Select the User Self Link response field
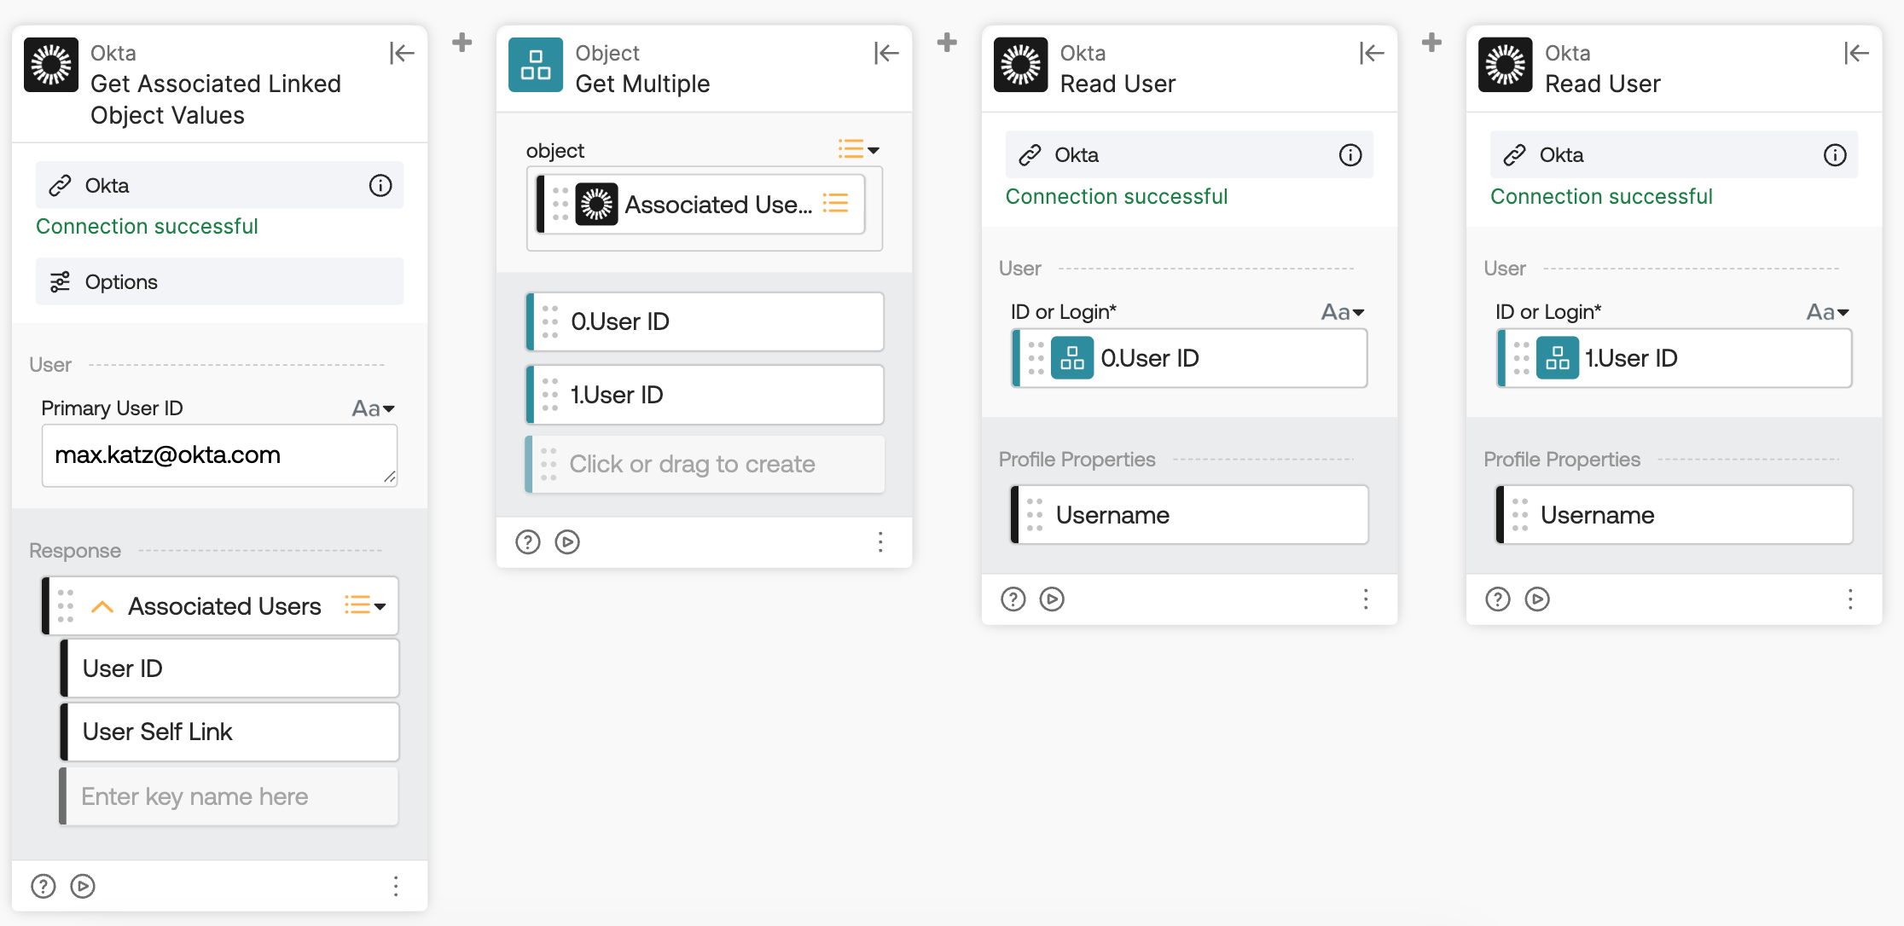 coord(229,732)
